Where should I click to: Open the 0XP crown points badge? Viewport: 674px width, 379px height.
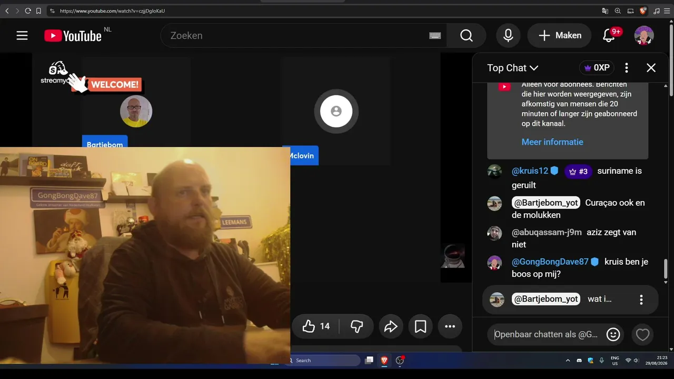(x=597, y=68)
